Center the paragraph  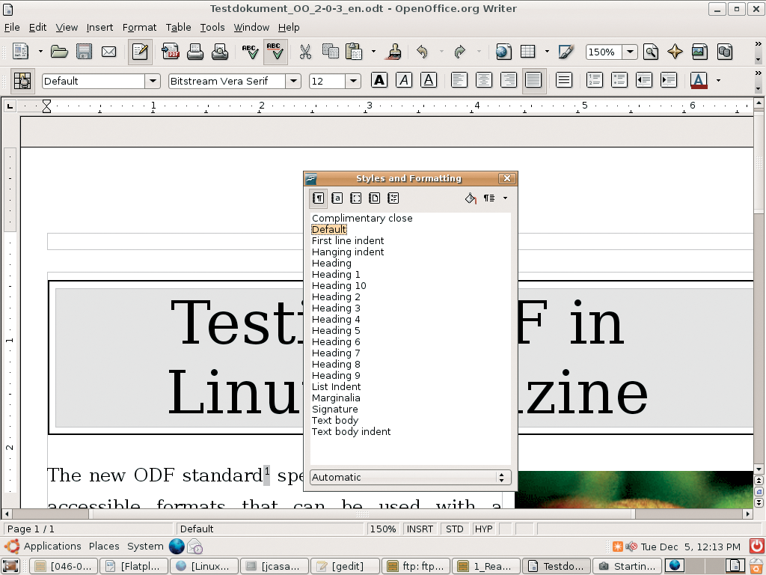pos(484,80)
